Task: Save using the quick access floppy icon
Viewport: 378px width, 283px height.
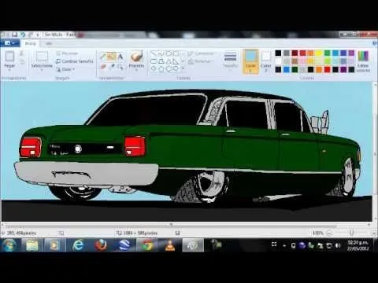Action: (x=14, y=35)
